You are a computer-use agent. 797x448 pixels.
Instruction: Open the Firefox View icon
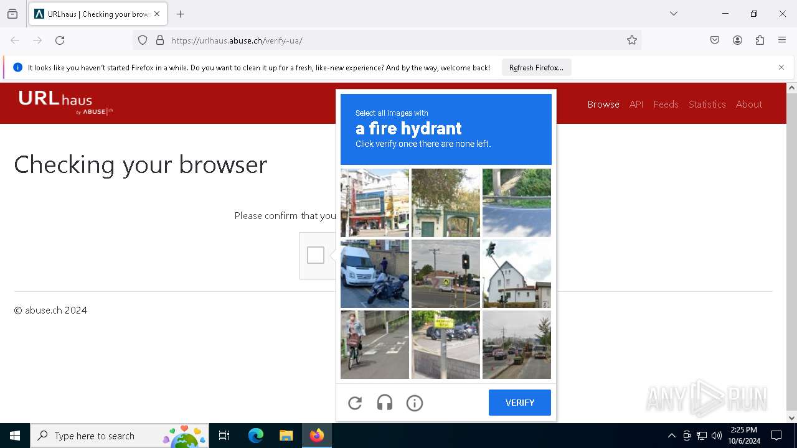(x=12, y=14)
